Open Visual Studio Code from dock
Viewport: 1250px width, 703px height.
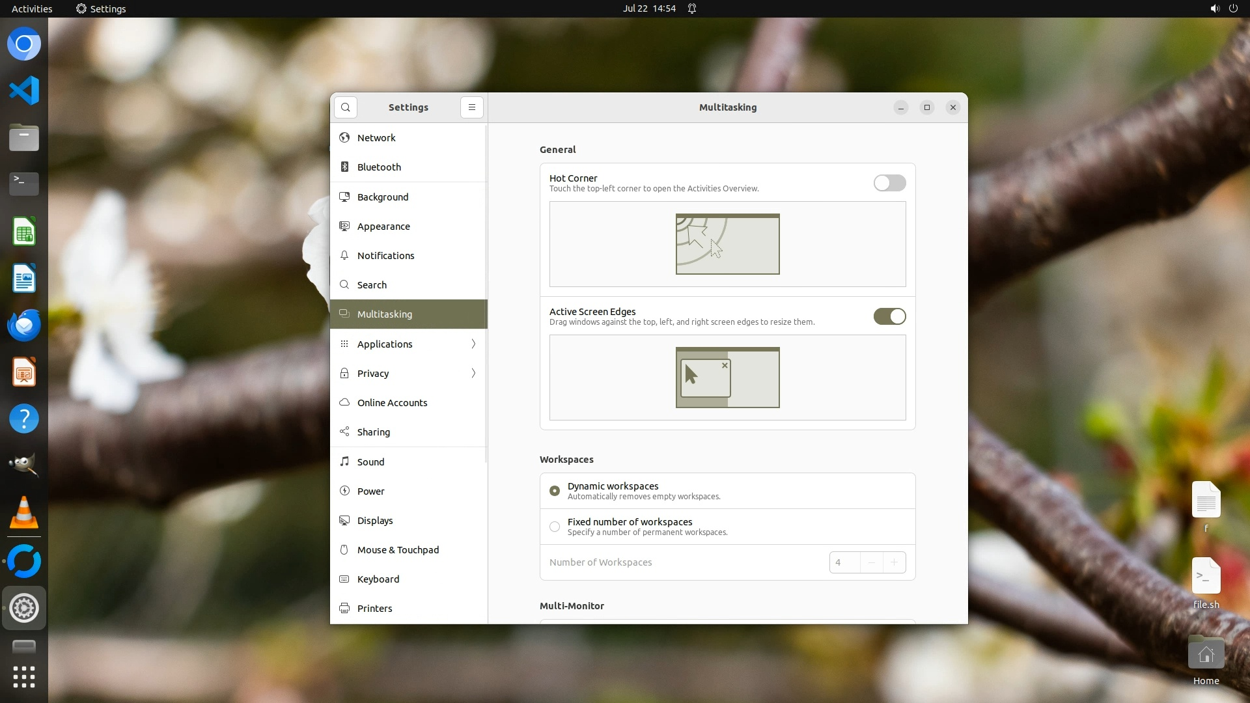(x=24, y=90)
